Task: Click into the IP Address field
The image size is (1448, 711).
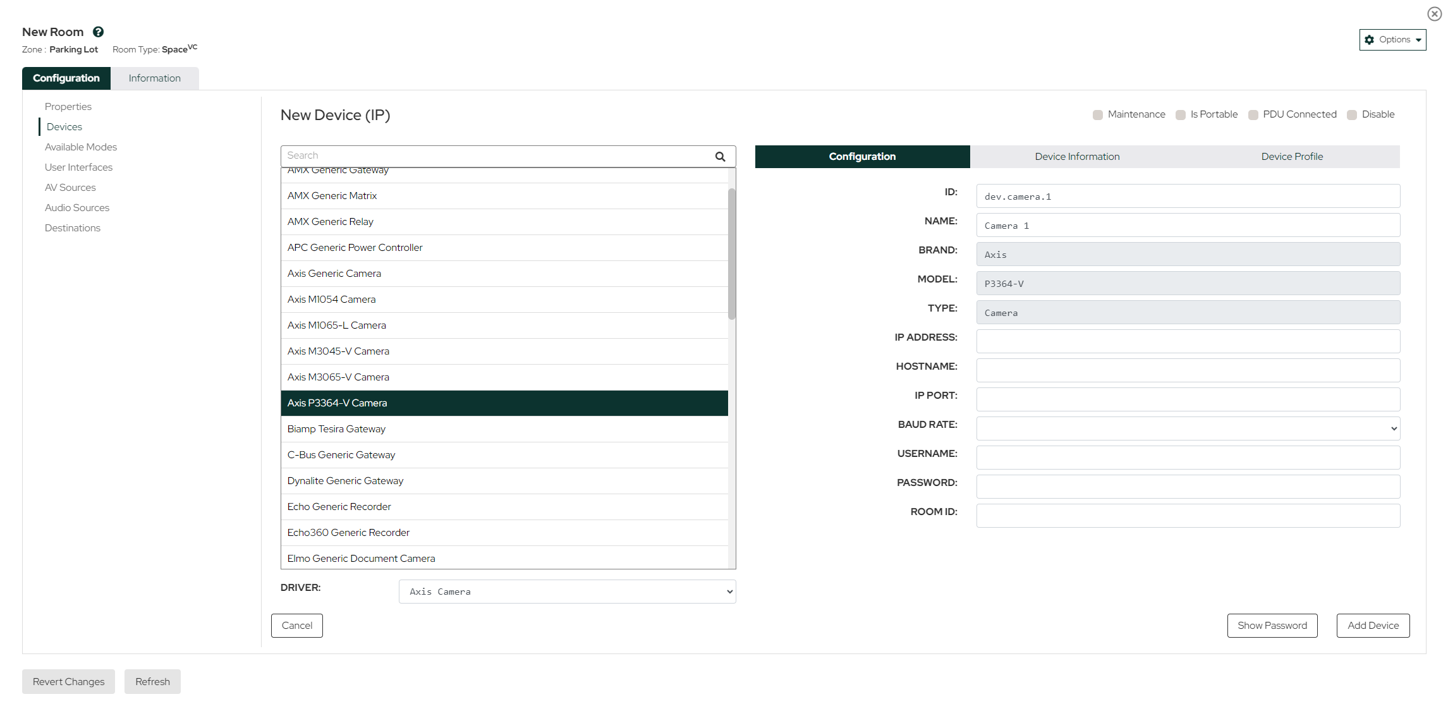Action: point(1188,341)
